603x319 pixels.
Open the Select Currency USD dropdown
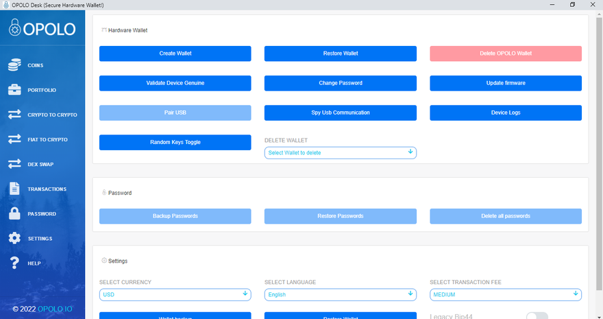tap(175, 294)
